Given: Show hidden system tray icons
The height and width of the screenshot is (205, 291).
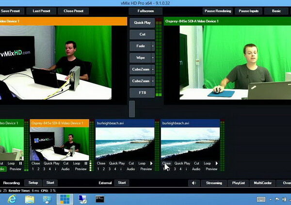Looking at the screenshot, I should [271, 200].
